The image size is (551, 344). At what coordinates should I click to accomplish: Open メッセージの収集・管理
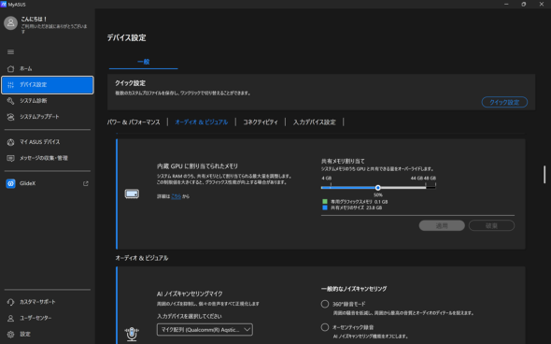click(x=48, y=158)
